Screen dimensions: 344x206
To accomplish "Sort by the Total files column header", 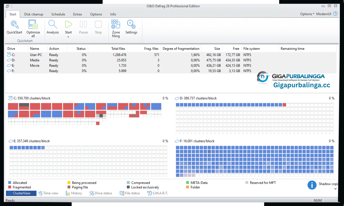I will [x=107, y=49].
